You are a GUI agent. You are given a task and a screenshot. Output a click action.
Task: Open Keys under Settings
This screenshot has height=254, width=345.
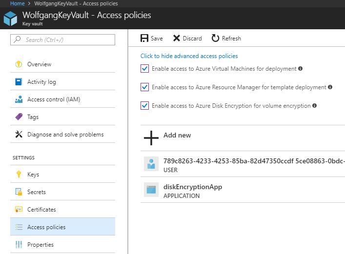point(63,174)
